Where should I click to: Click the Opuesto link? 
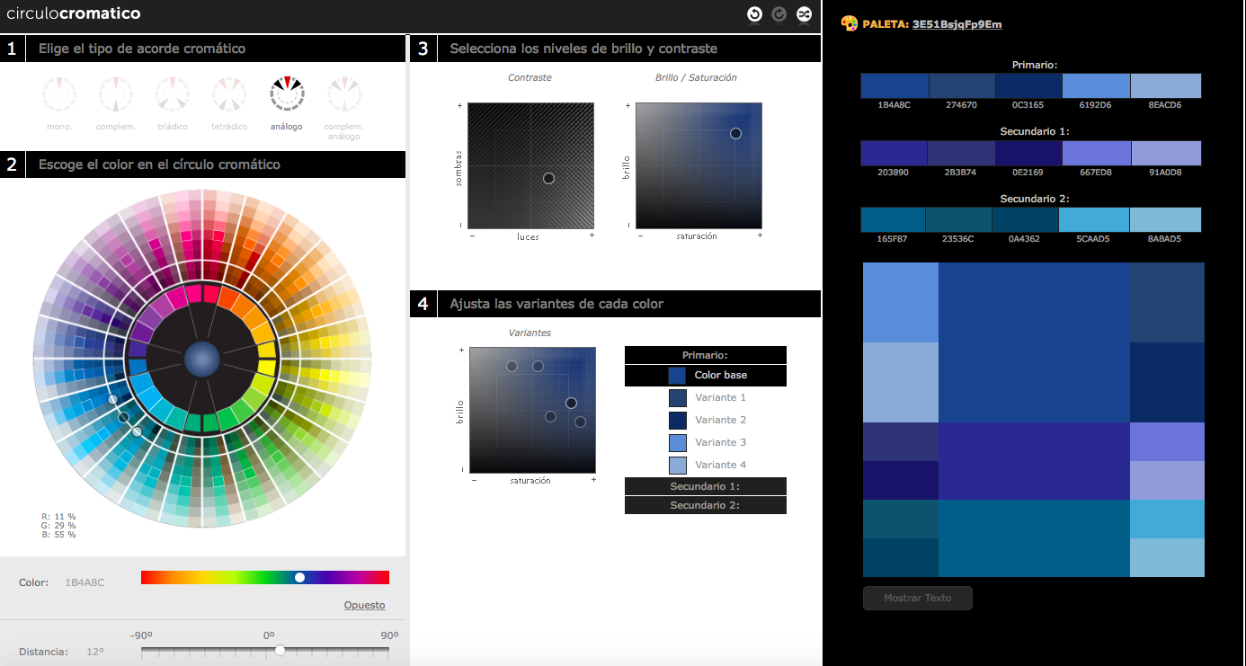point(364,605)
